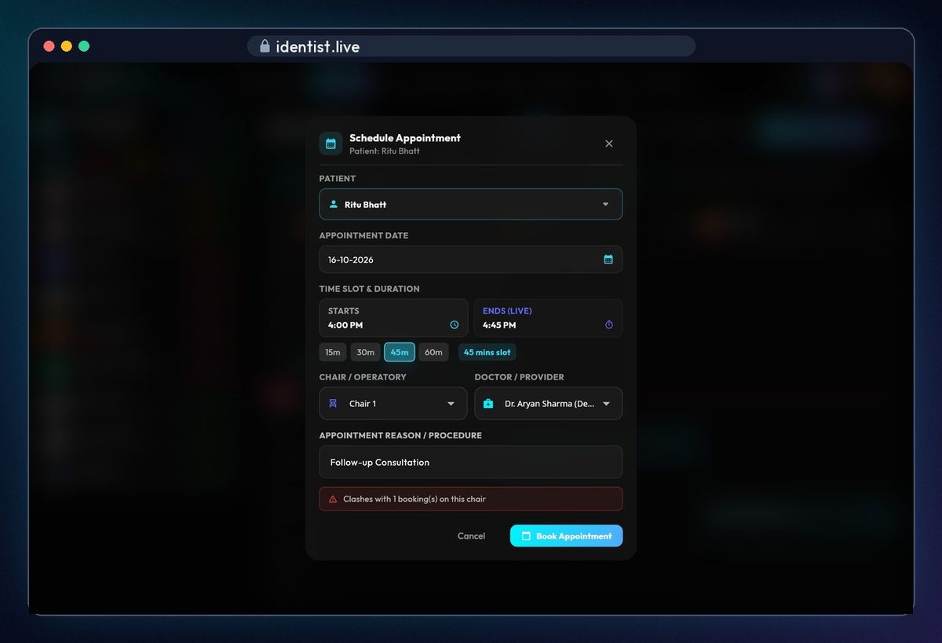Image resolution: width=942 pixels, height=643 pixels.
Task: Click the timer icon in the Ends field
Action: (x=609, y=325)
